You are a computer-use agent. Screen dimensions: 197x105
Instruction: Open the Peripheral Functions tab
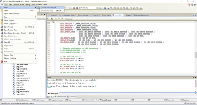coord(141,15)
